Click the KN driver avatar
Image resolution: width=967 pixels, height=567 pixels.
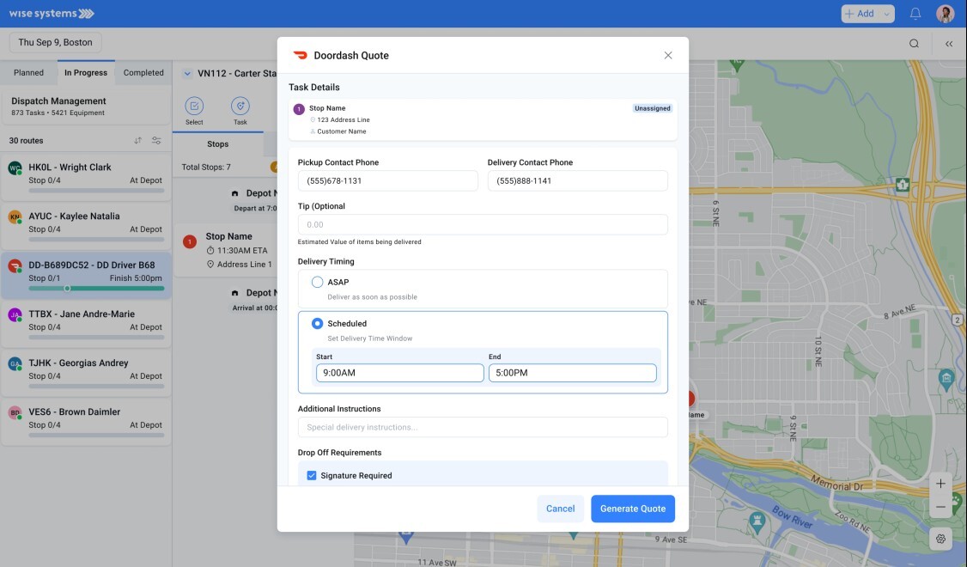pyautogui.click(x=15, y=216)
